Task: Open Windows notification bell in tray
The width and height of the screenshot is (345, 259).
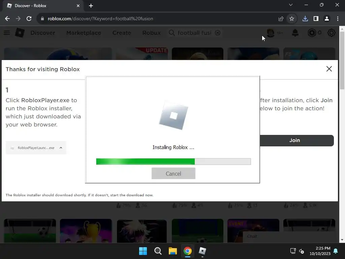Action: coord(336,251)
